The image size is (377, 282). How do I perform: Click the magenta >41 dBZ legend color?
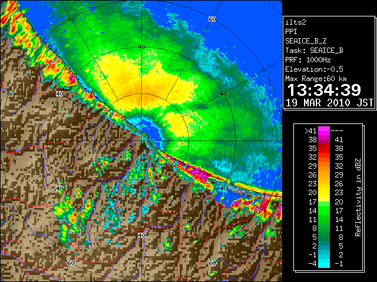point(324,130)
